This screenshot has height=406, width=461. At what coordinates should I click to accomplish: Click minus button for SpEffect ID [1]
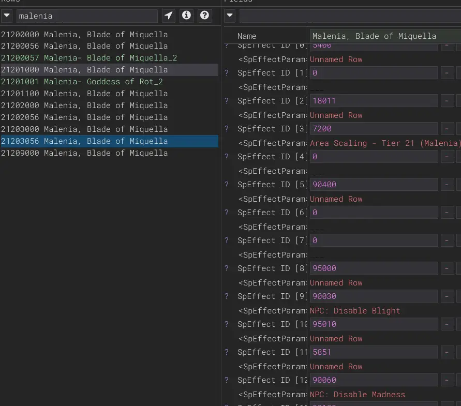click(447, 73)
